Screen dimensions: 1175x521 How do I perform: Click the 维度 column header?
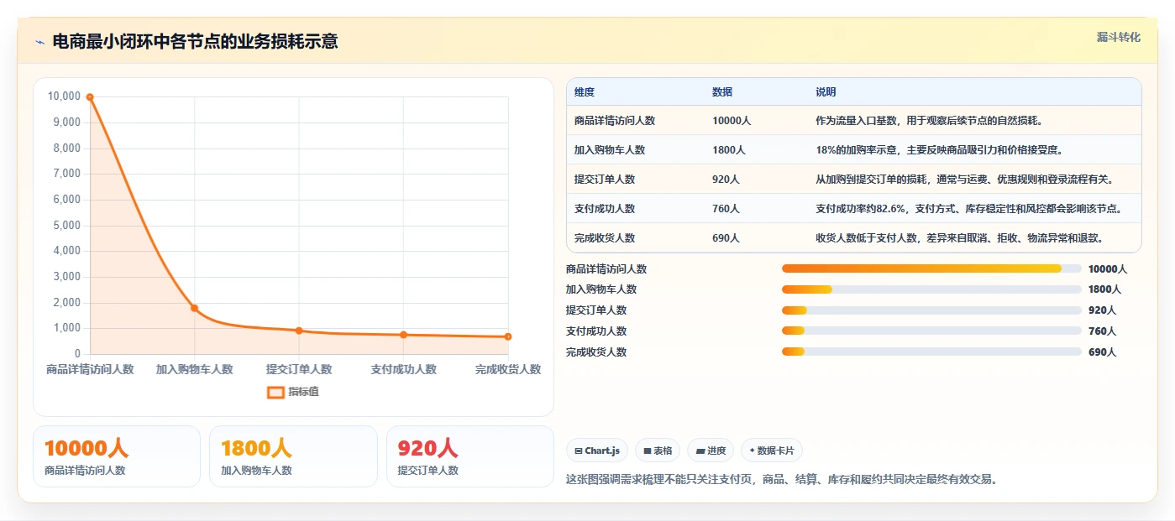585,92
